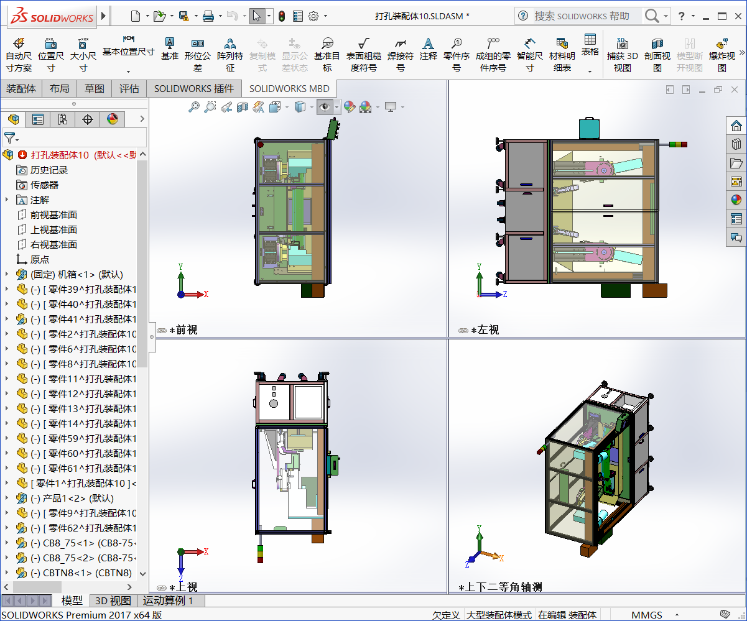Open the Geometric Tolerance (形位公差) tool

pyautogui.click(x=198, y=53)
